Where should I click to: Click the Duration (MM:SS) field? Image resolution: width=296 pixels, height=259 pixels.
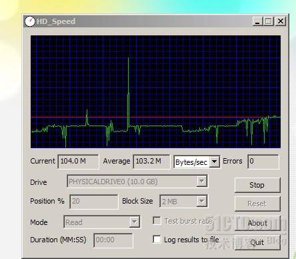[113, 240]
